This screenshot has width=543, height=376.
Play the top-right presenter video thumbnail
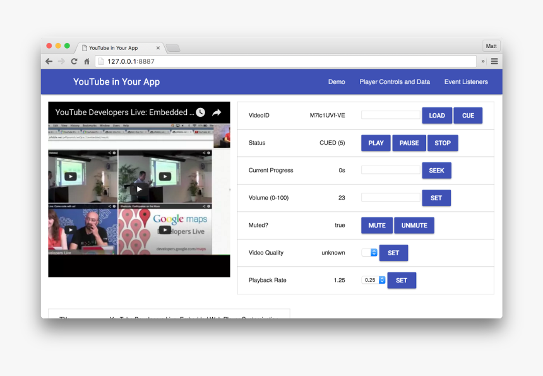(165, 176)
